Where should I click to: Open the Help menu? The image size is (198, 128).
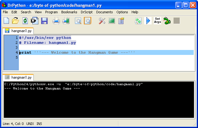(135, 12)
